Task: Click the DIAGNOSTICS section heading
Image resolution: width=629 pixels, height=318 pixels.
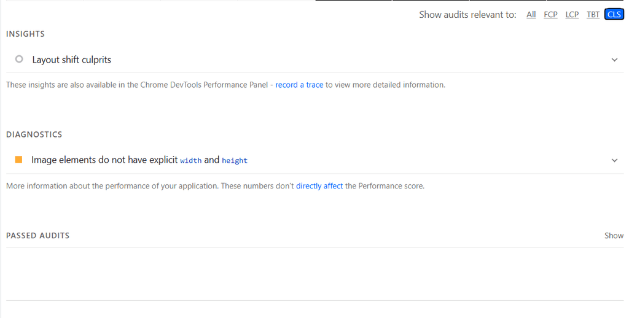Action: [34, 134]
